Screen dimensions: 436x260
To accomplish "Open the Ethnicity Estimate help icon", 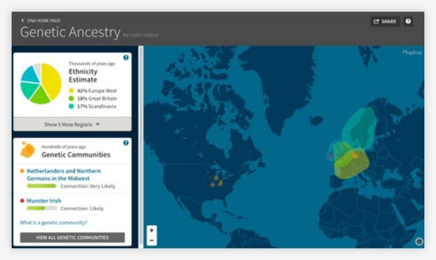I will (126, 58).
